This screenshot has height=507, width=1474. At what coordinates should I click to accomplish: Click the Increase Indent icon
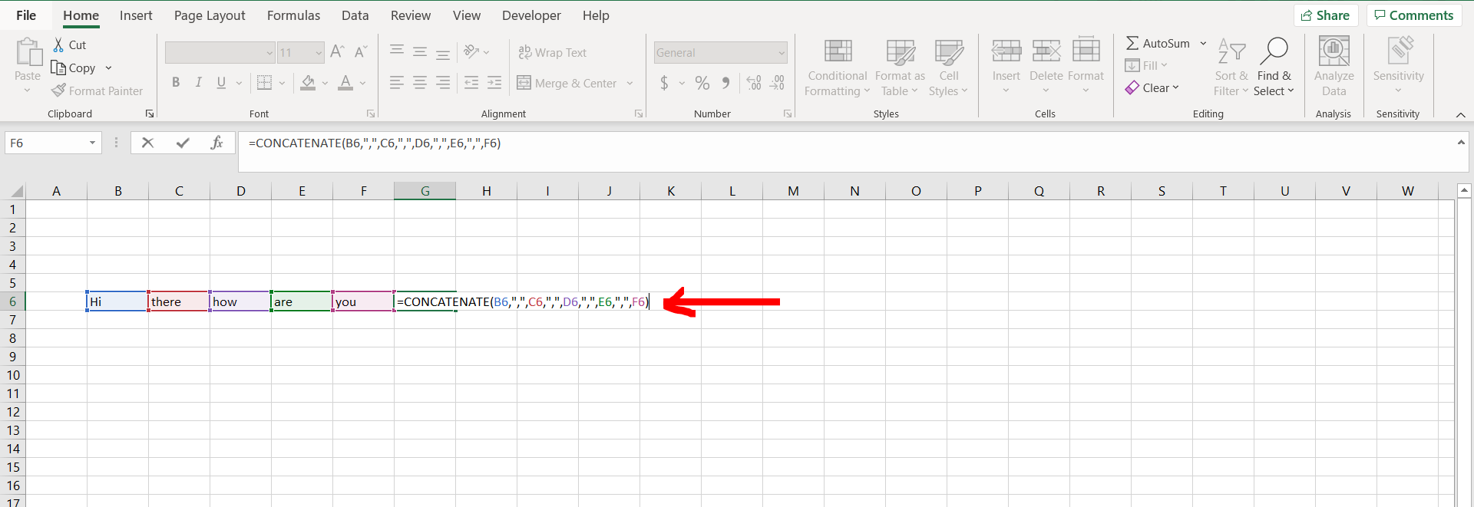pyautogui.click(x=495, y=83)
